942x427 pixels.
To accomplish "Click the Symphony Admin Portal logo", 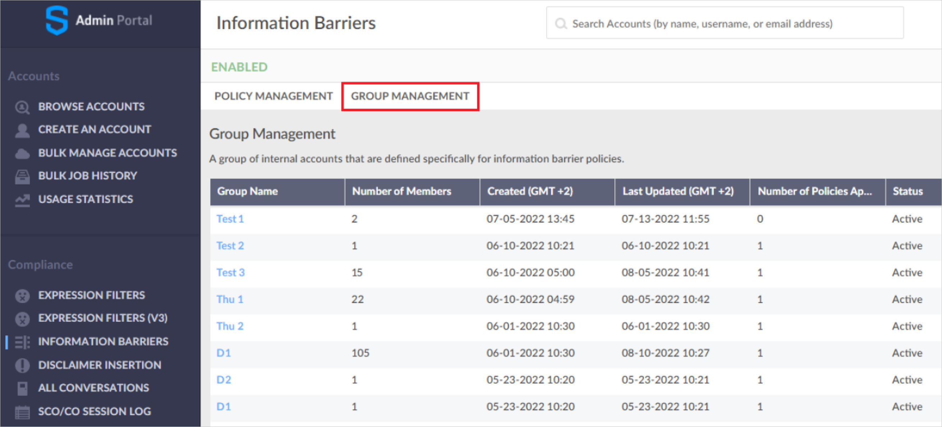I will coord(57,20).
